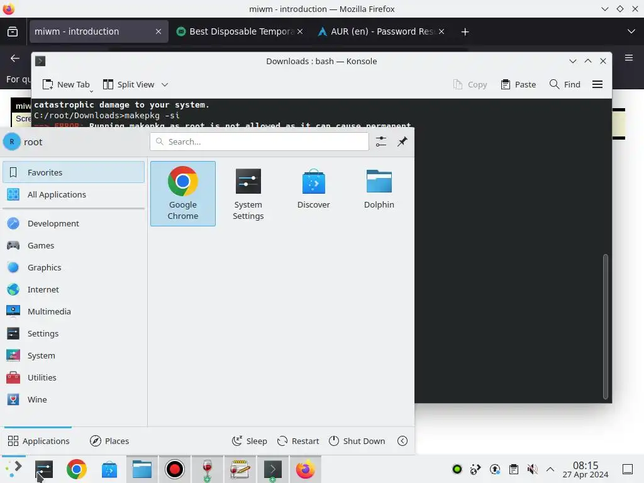Viewport: 644px width, 483px height.
Task: Toggle muted volume tray icon
Action: click(532, 469)
